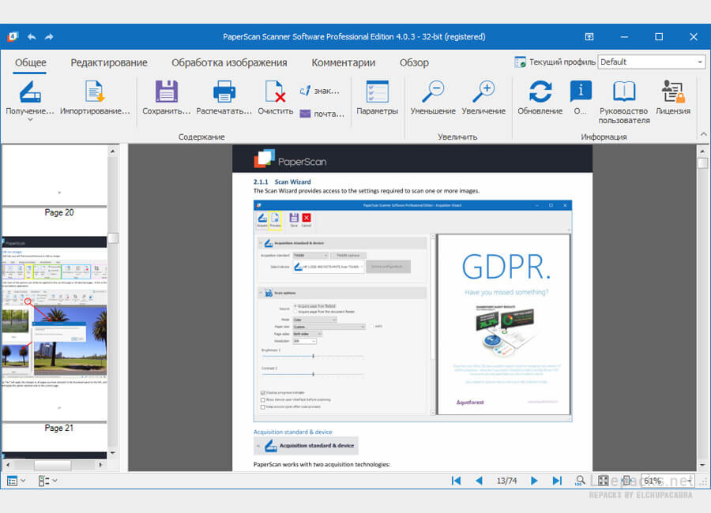Open Параметры (Options) checklist icon
Viewport: 711px width, 513px height.
pos(378,92)
